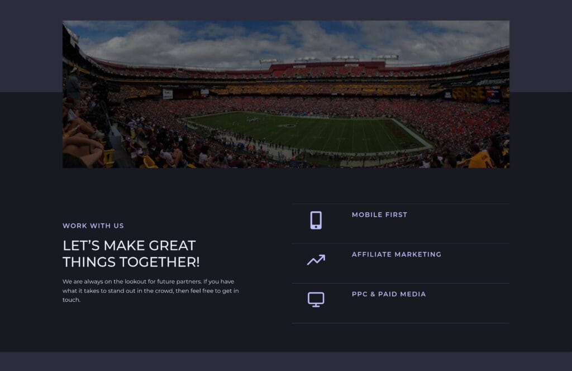
Task: Click the upward trending arrow icon
Action: tap(316, 260)
